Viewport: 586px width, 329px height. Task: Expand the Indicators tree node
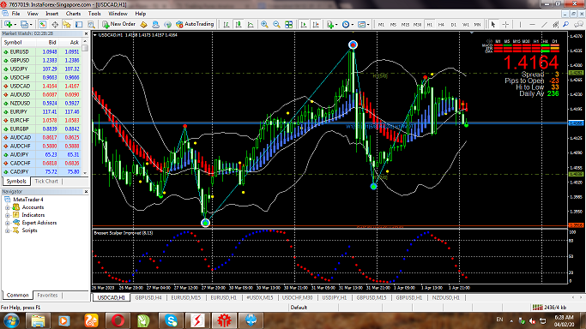[7, 215]
